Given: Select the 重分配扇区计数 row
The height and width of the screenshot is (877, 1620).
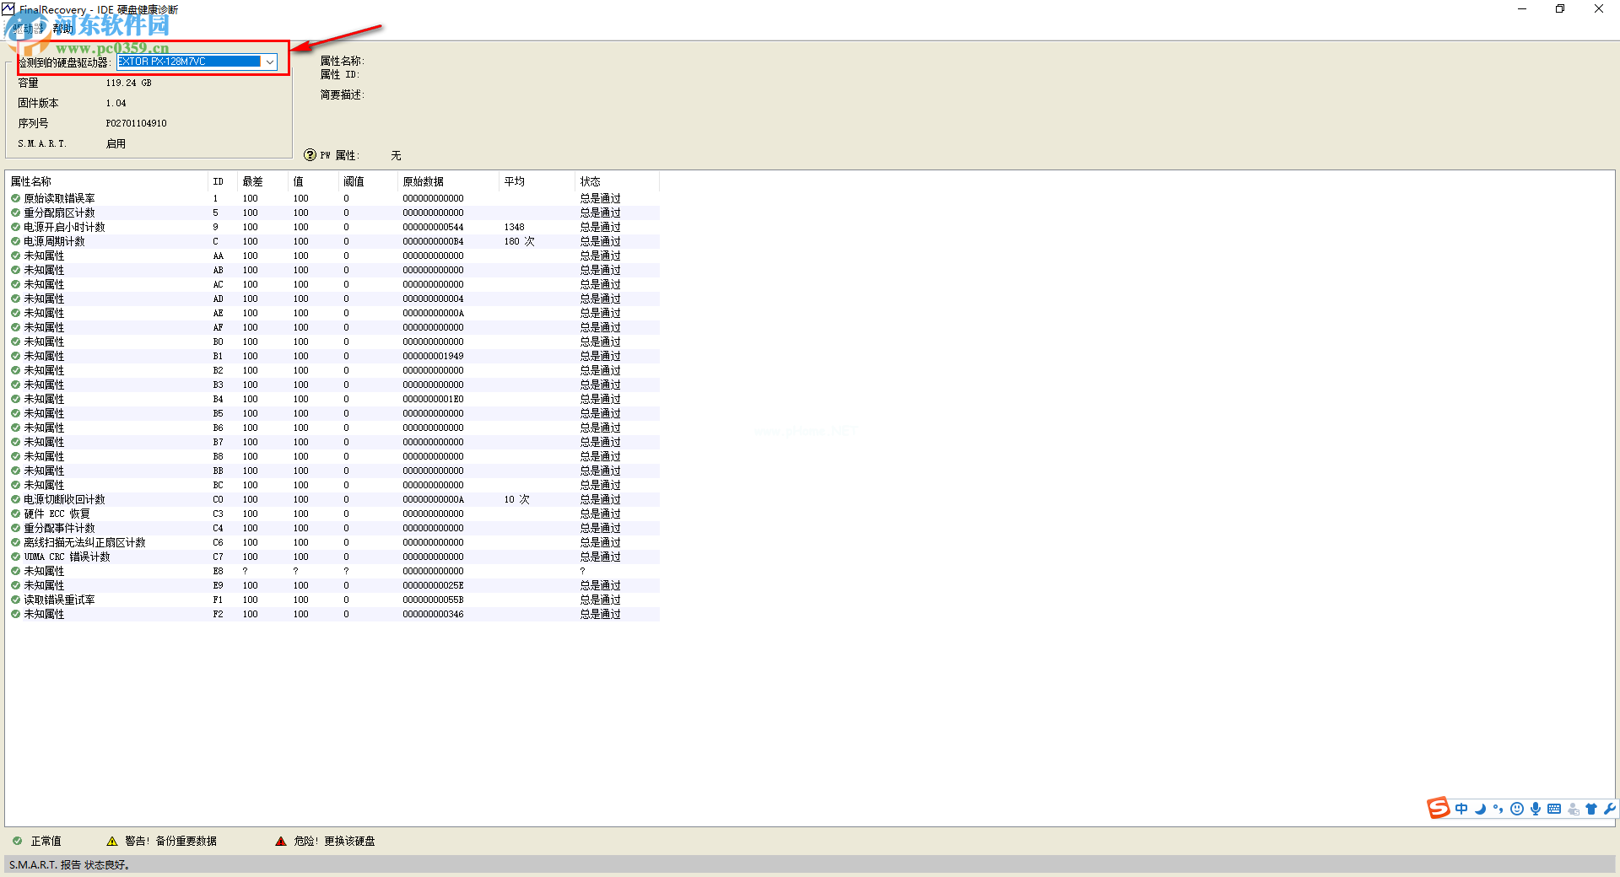Looking at the screenshot, I should tap(332, 213).
